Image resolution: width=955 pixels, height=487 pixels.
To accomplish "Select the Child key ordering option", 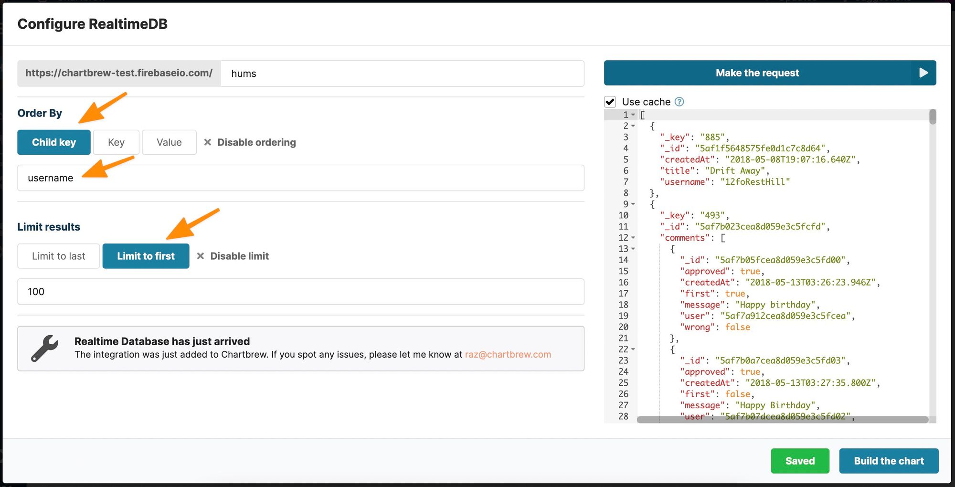I will pos(54,142).
